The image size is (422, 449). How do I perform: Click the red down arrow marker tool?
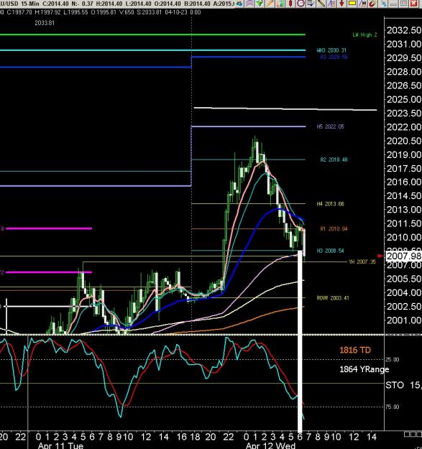341,4
